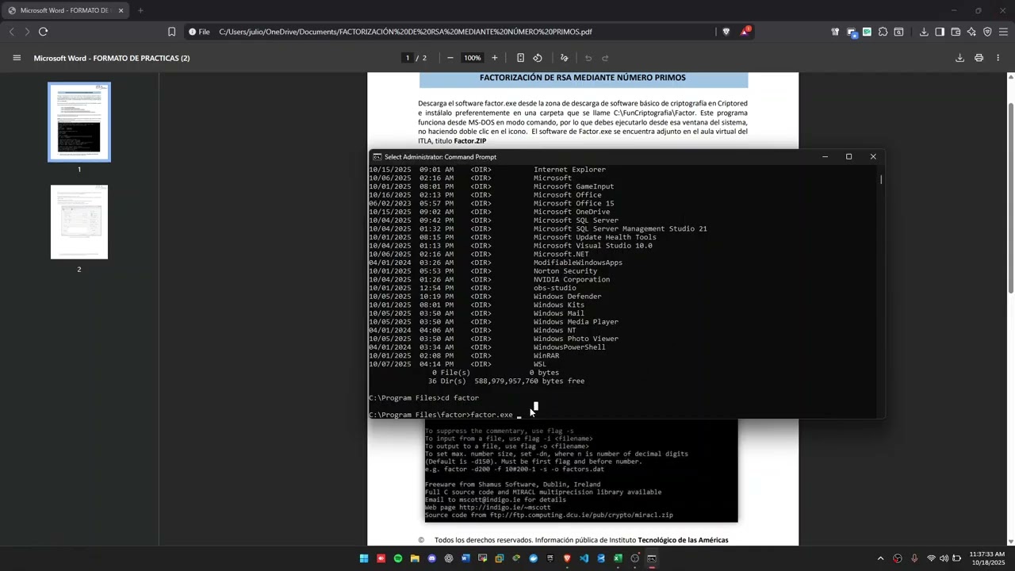Open PDF viewer more actions menu
The image size is (1015, 571).
pos(998,58)
